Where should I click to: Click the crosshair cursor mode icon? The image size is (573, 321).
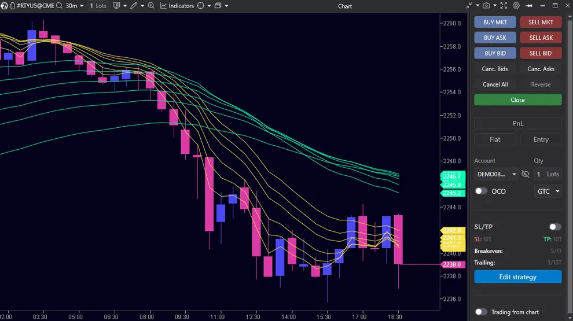[201, 6]
